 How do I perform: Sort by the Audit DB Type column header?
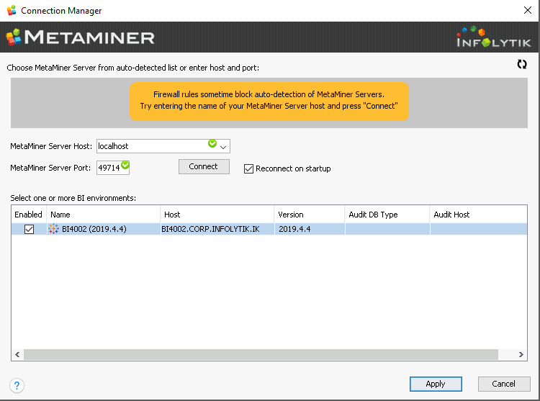(387, 215)
